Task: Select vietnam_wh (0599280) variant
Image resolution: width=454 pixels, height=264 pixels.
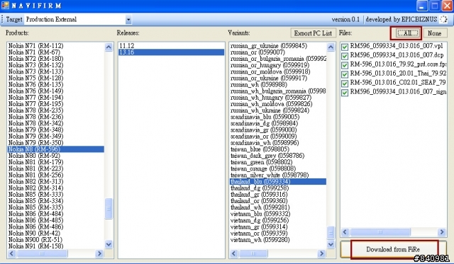Action: [278, 239]
